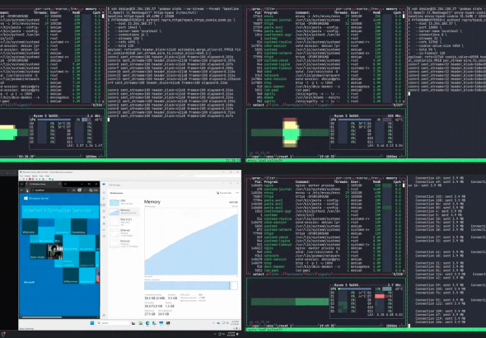486x338 pixels.
Task: Click the browser refresh icon beside localhost
Action: pos(27,190)
